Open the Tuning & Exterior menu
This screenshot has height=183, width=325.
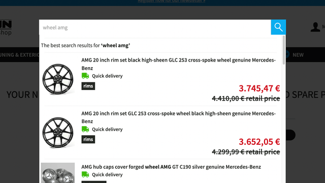[x=19, y=55]
